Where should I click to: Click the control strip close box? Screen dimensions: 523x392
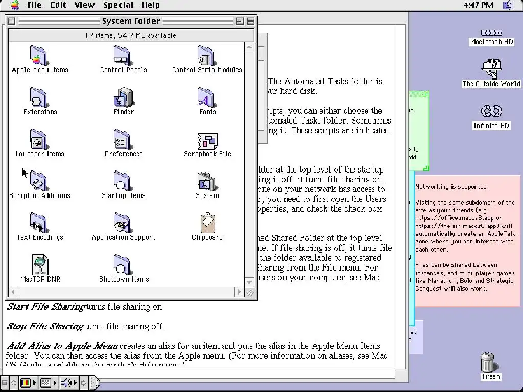tap(4, 383)
